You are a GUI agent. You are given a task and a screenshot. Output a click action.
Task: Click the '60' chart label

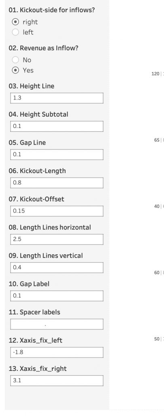click(x=157, y=273)
